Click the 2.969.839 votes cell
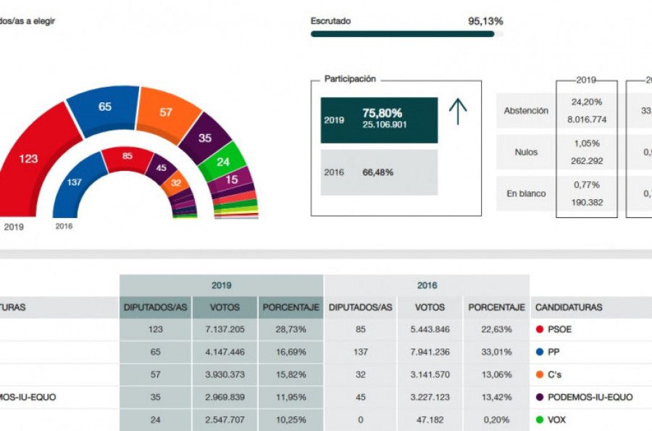Viewport: 652px width, 431px height. click(225, 397)
